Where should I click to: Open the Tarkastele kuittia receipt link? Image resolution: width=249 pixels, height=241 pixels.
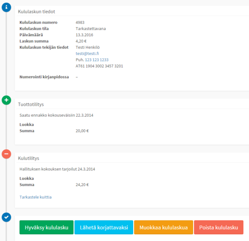click(x=36, y=197)
